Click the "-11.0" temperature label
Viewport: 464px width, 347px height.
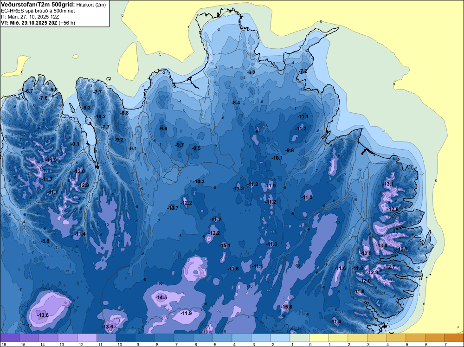point(307,198)
